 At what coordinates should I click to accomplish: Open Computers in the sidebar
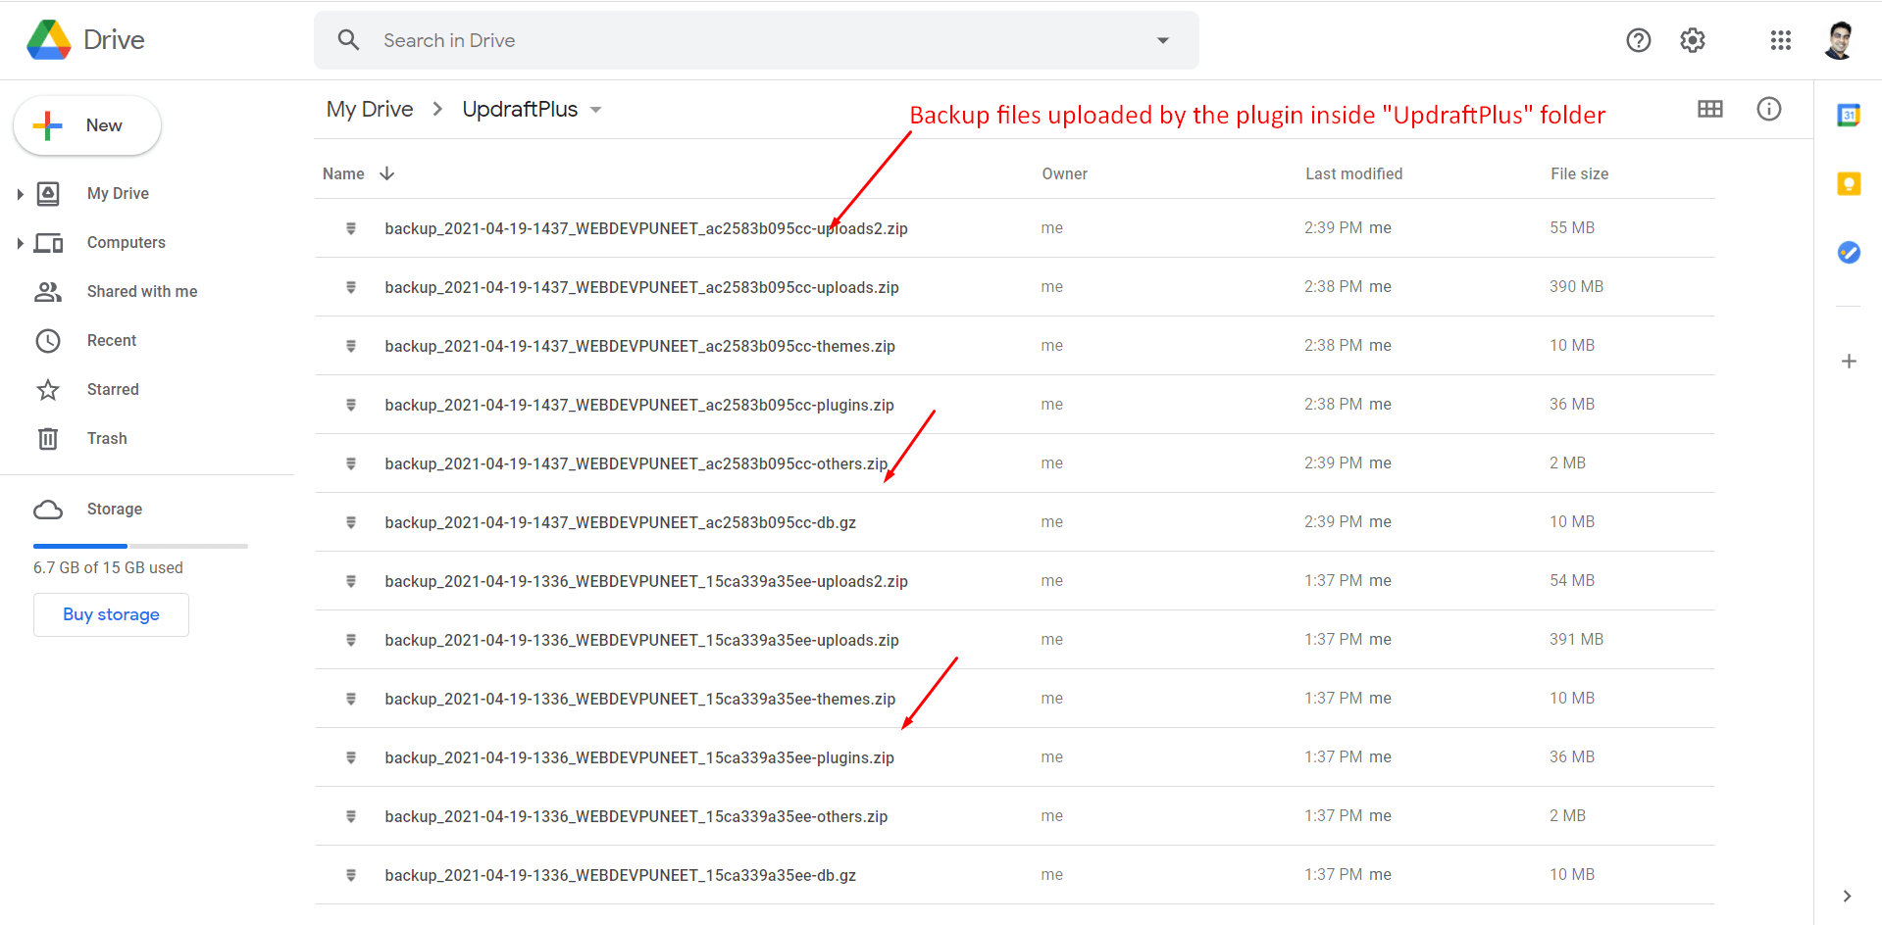127,243
